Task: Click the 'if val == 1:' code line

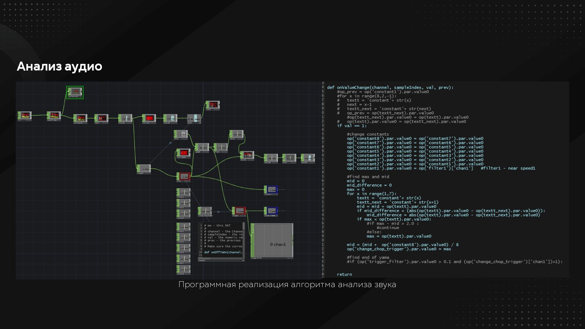Action: pyautogui.click(x=352, y=126)
